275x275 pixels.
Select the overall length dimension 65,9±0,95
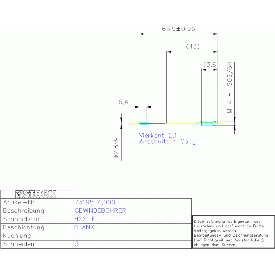coord(178,29)
